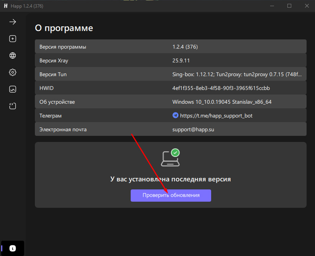Click the Happ 1.2.4 (376) window title

tap(27, 6)
